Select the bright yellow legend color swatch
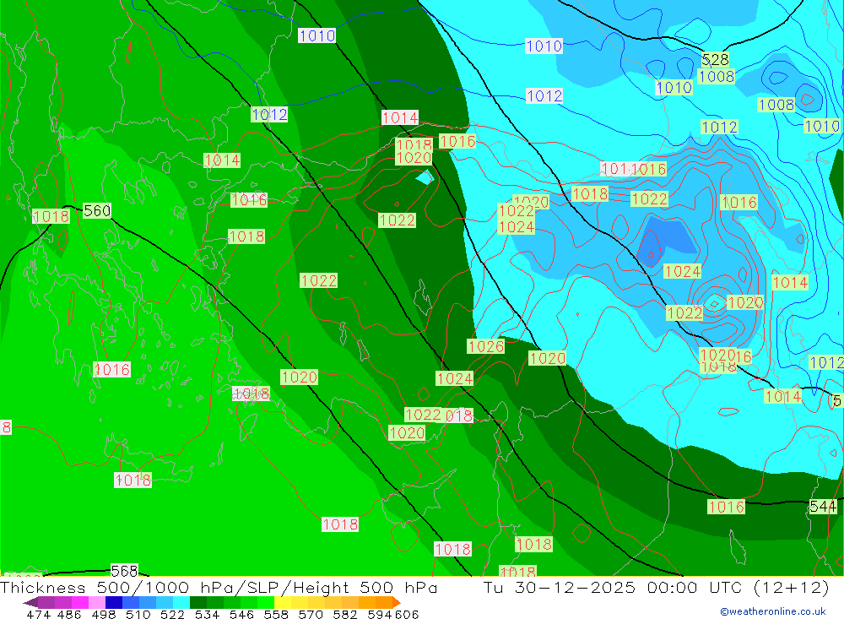 pos(283,602)
